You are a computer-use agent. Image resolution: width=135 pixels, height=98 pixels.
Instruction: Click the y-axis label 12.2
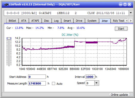pyautogui.click(x=18, y=42)
